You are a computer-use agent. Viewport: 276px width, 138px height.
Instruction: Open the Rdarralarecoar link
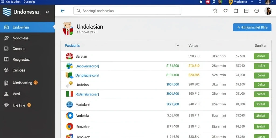pyautogui.click(x=87, y=94)
